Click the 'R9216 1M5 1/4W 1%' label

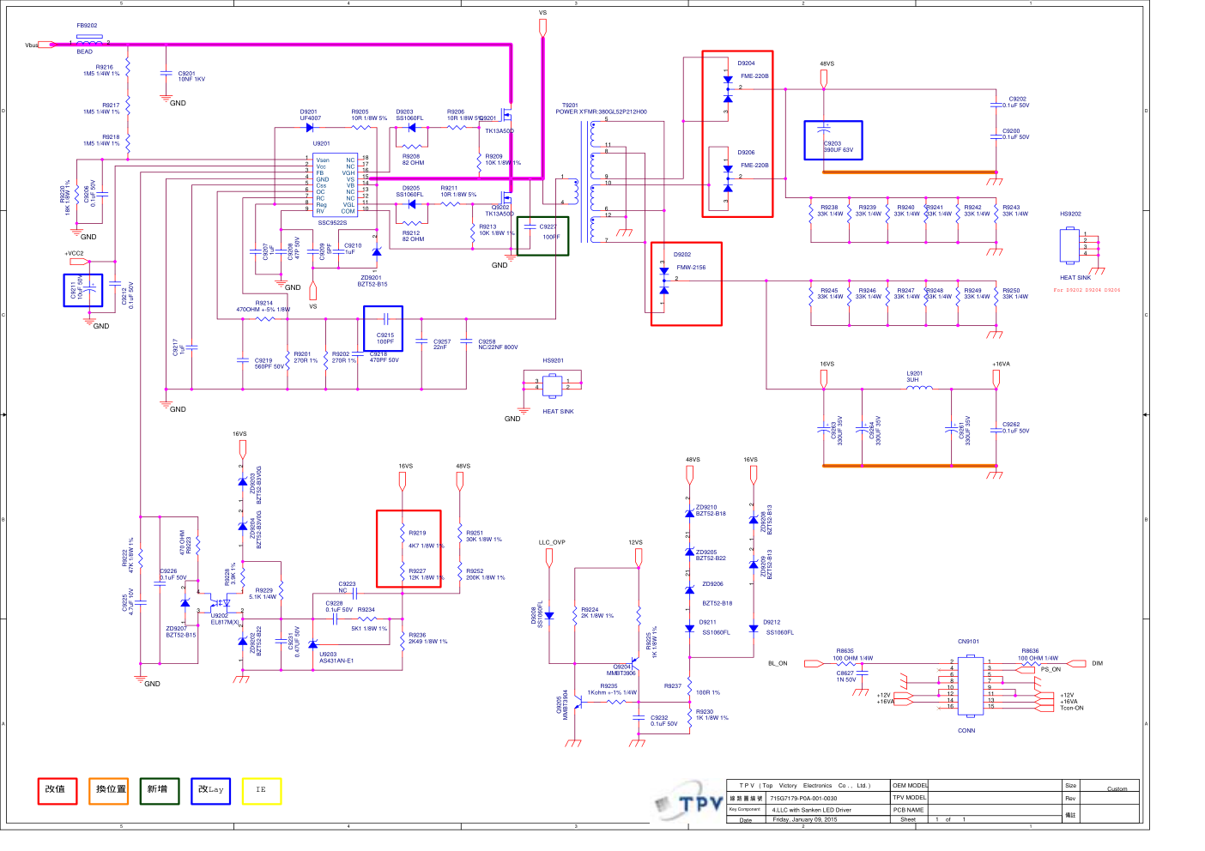[101, 70]
